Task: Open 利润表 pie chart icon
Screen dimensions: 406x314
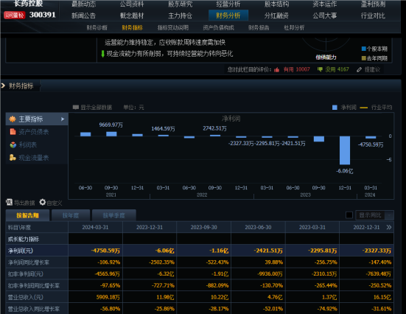Action: [x=13, y=144]
